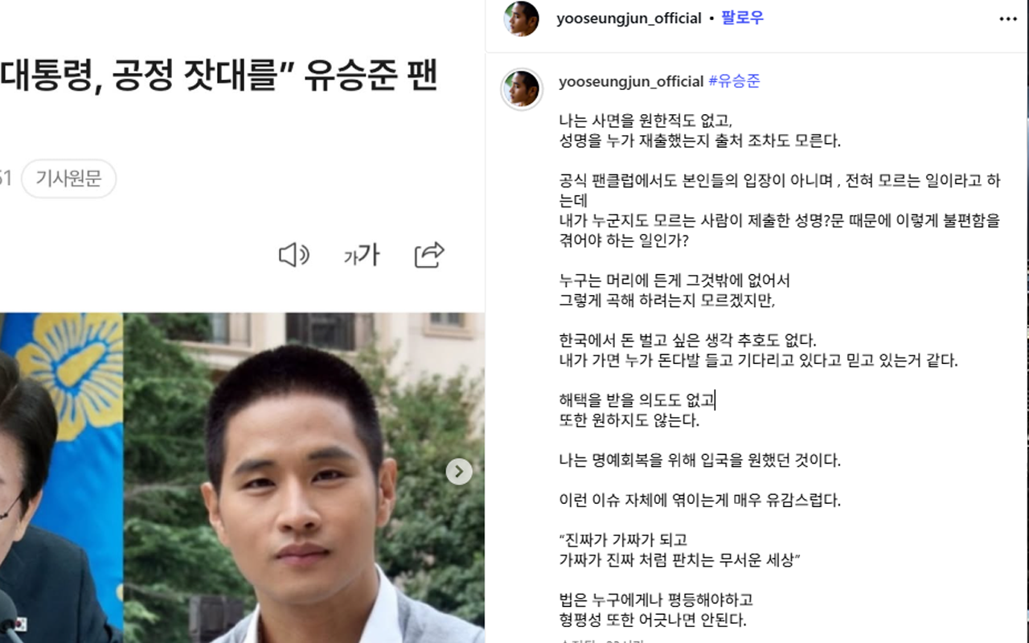This screenshot has height=643, width=1029.
Task: Open the profile avatar in the post header
Action: [521, 18]
